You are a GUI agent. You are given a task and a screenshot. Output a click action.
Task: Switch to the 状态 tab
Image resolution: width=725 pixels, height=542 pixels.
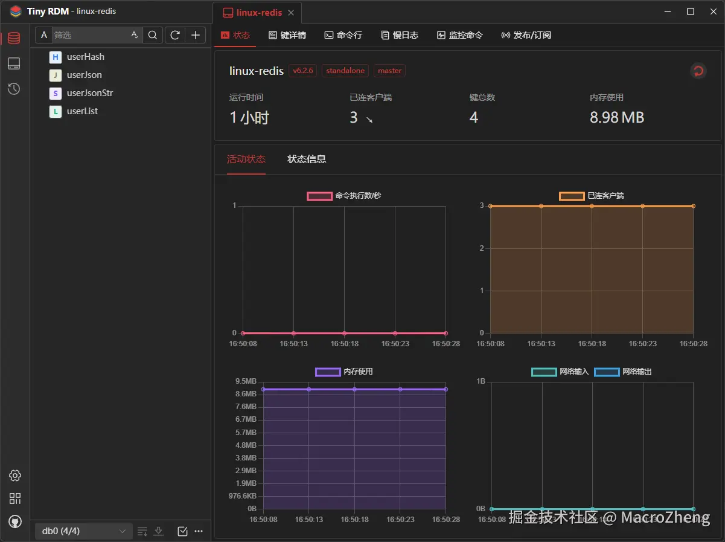[x=235, y=35]
